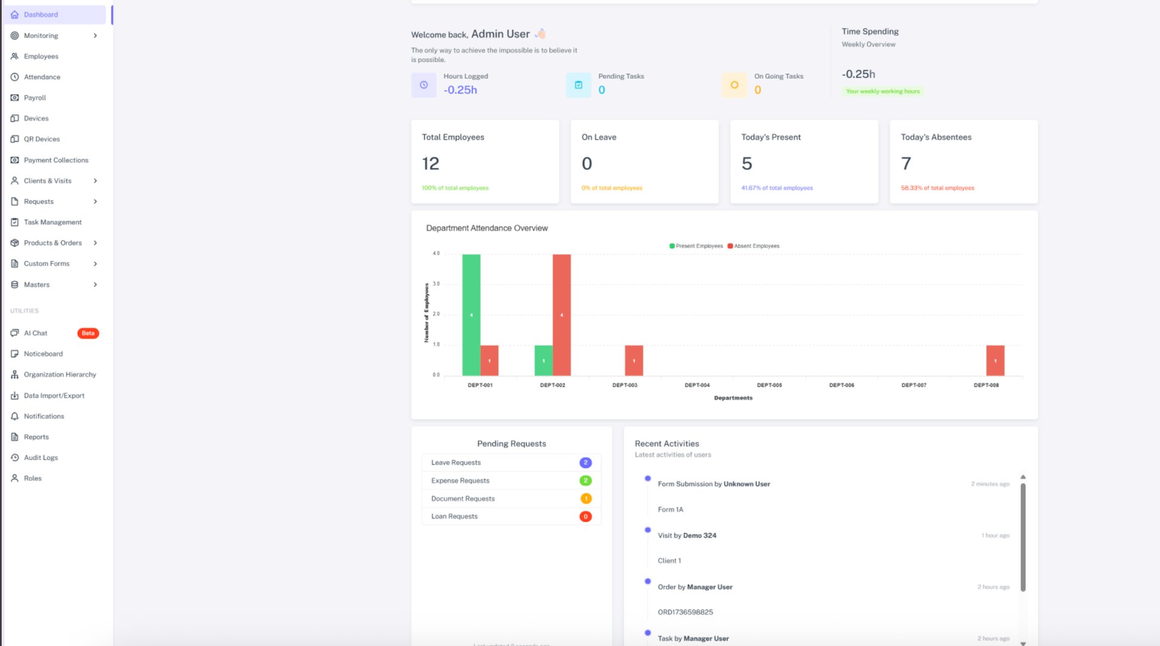Click DEPT-008 red absent bar
Screen dimensions: 1160x646
995,360
